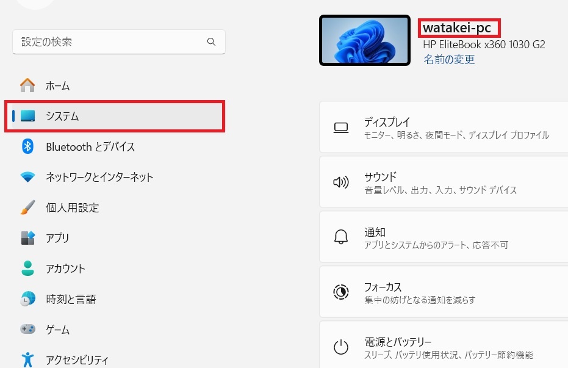Click the desktop wallpaper thumbnail
Screen dimensions: 568x368
pyautogui.click(x=365, y=40)
